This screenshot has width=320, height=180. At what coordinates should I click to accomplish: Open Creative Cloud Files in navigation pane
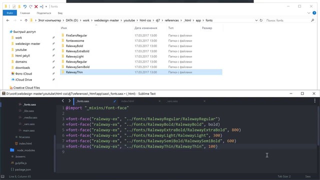tap(26, 88)
